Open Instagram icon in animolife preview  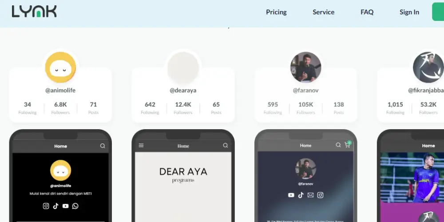[46, 206]
